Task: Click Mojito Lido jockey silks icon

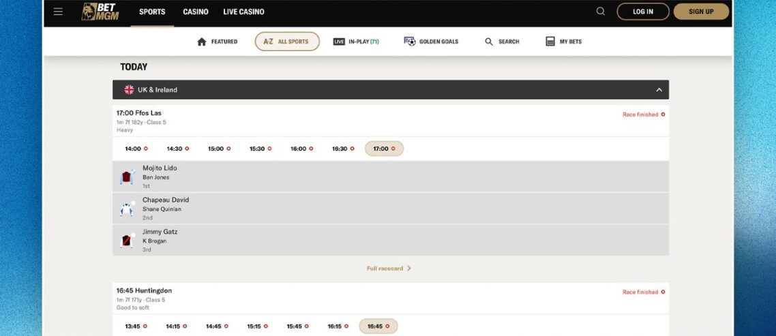Action: (x=127, y=177)
